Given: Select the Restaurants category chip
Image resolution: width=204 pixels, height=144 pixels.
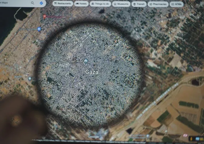Looking at the screenshot, I should click(x=63, y=4).
